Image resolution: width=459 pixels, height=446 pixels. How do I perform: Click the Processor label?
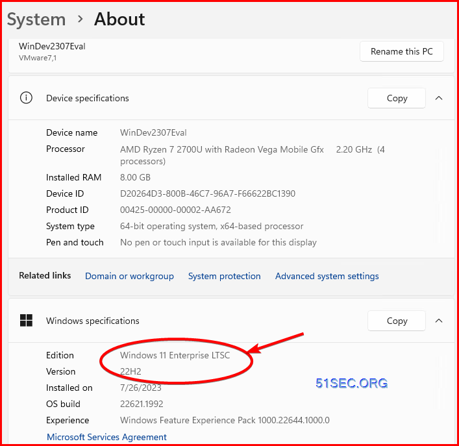click(x=66, y=149)
